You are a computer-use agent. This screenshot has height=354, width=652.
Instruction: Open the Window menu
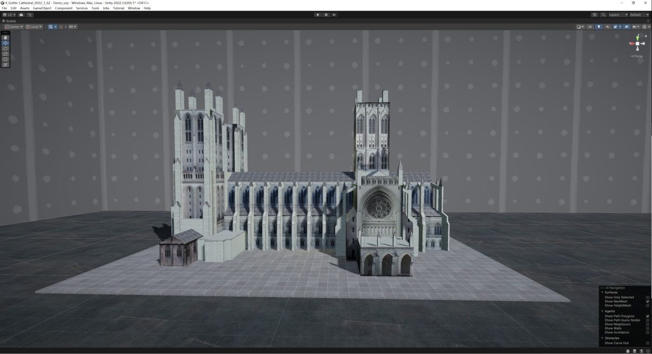click(134, 8)
